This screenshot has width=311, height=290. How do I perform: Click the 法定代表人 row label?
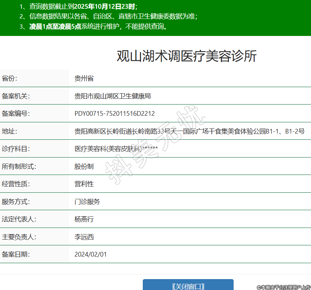point(19,219)
